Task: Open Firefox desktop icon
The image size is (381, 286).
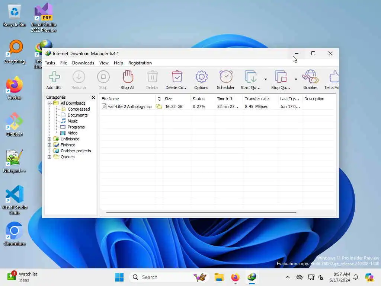Action: coord(15,88)
